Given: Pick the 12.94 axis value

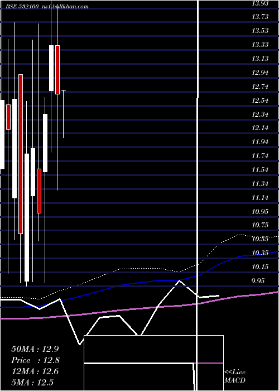Looking at the screenshot, I should coord(261,73).
